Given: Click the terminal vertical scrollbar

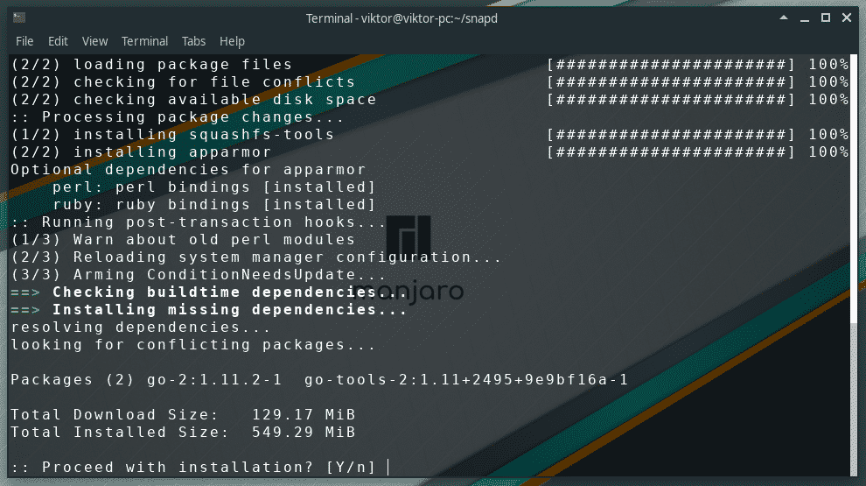Looking at the screenshot, I should pyautogui.click(x=855, y=264).
